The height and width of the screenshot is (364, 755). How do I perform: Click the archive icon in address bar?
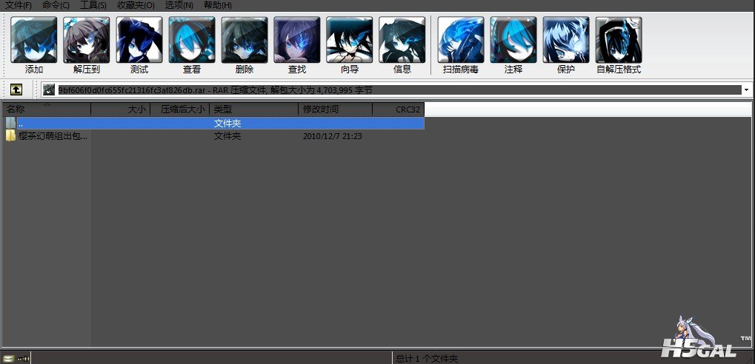pyautogui.click(x=49, y=90)
